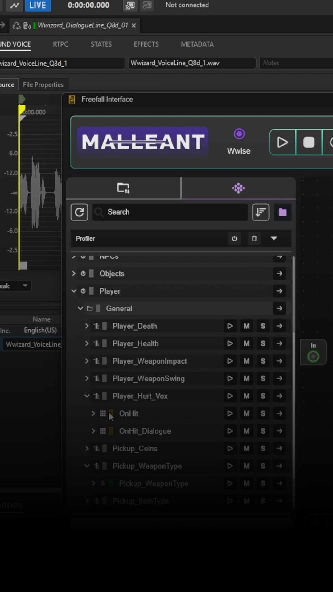Screen dimensions: 333x592
Task: Collapse the General folder
Action: [80, 308]
